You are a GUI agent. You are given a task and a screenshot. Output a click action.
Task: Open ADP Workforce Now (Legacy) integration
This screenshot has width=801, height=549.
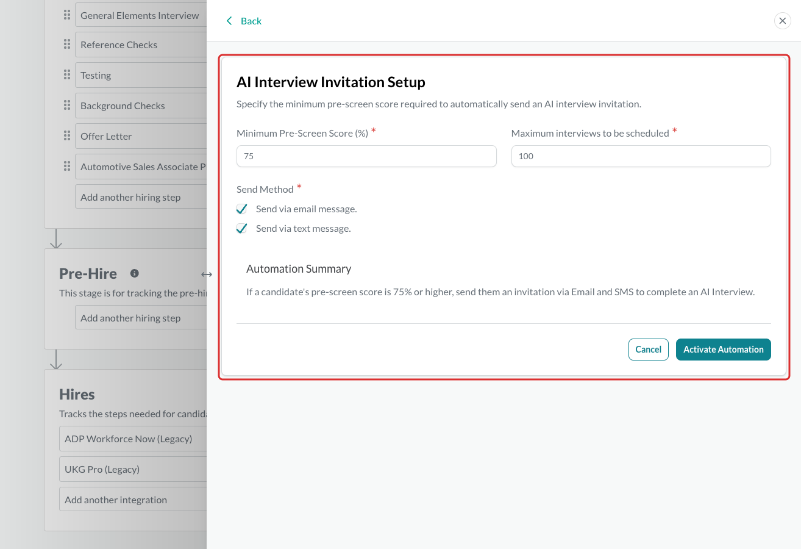point(133,439)
